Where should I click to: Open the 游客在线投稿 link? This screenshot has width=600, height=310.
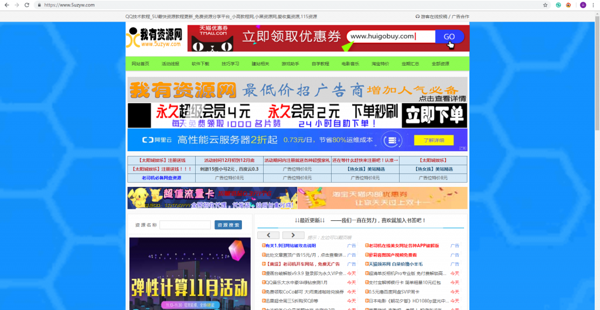(434, 16)
